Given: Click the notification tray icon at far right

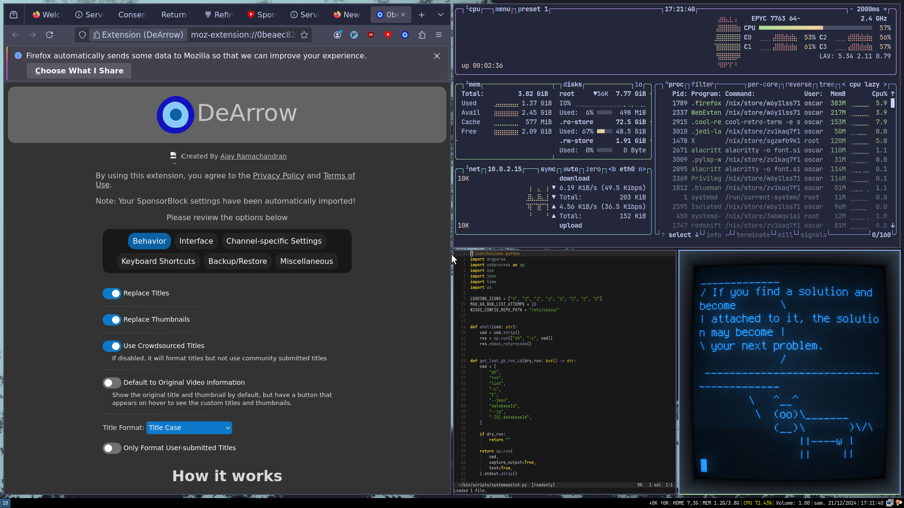Looking at the screenshot, I should (x=899, y=503).
